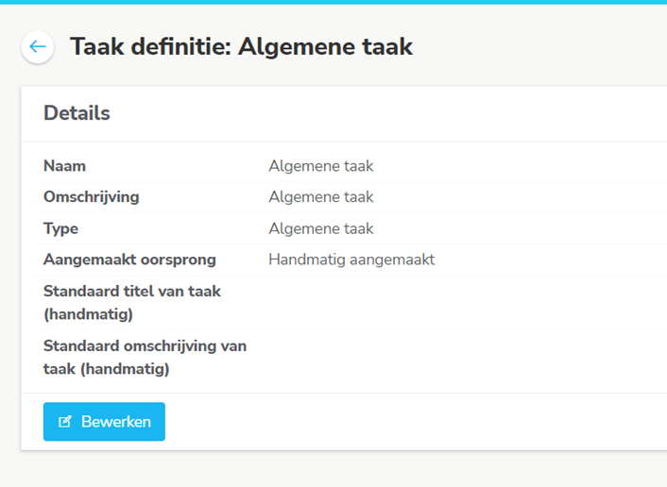The width and height of the screenshot is (667, 487).
Task: Select the Type value Algemene taak
Action: point(321,228)
